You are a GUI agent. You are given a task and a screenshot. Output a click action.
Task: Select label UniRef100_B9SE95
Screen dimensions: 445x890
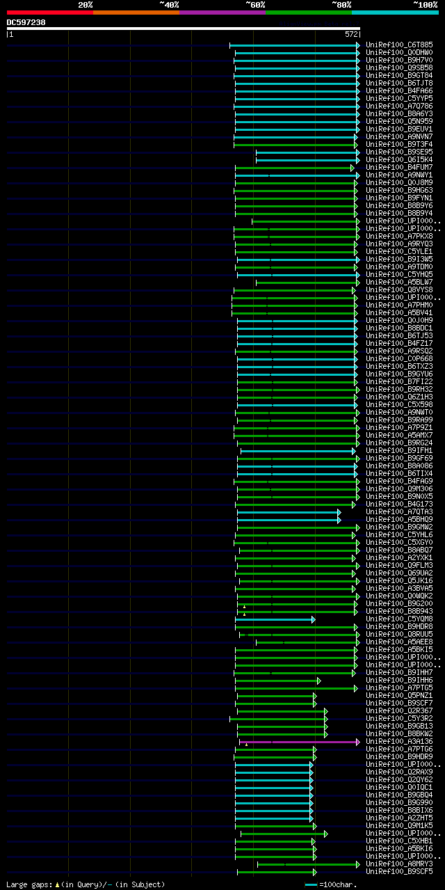coord(400,152)
